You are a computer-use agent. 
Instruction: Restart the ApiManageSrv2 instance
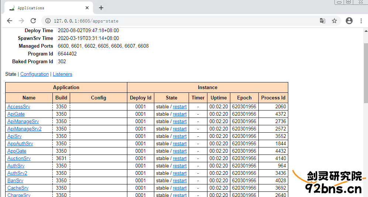180,129
